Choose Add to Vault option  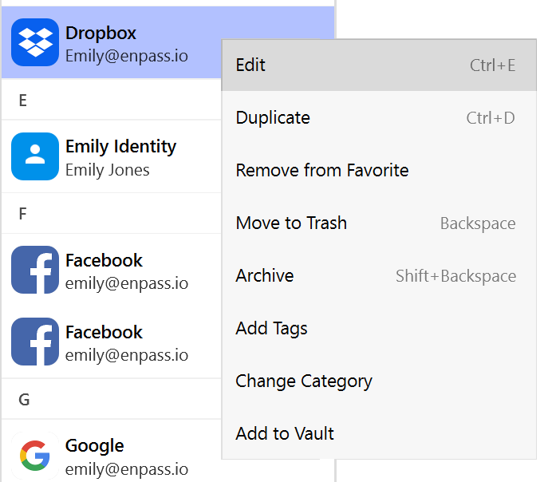pos(379,433)
